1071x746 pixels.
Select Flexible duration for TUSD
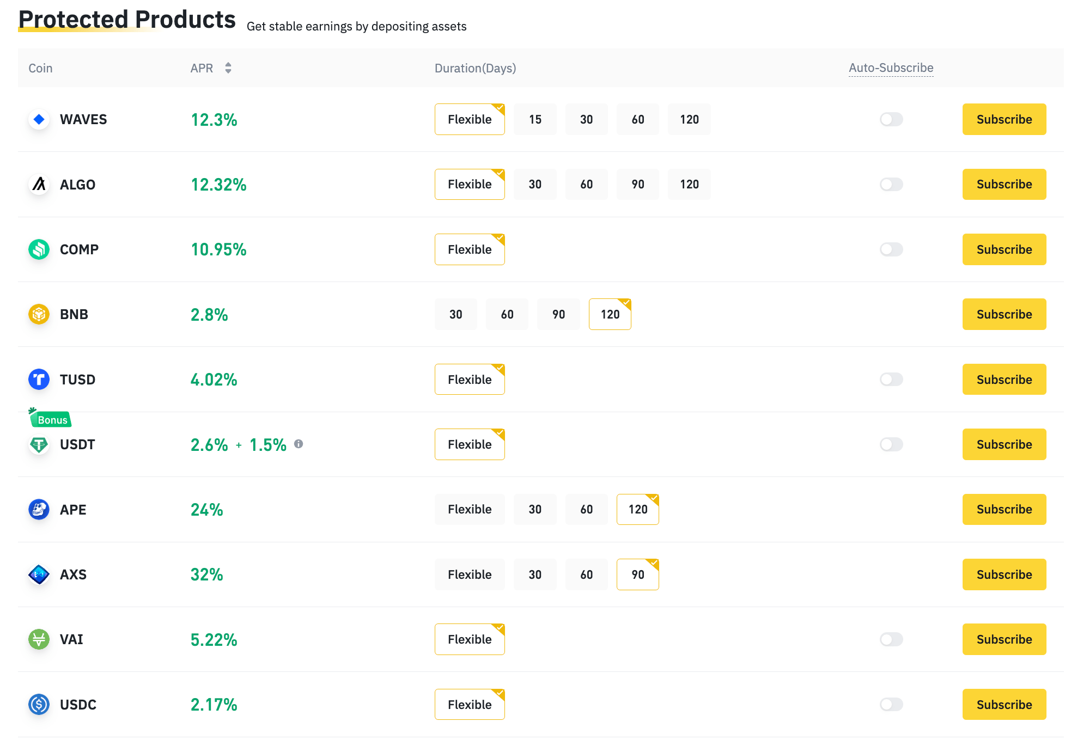[x=470, y=380]
